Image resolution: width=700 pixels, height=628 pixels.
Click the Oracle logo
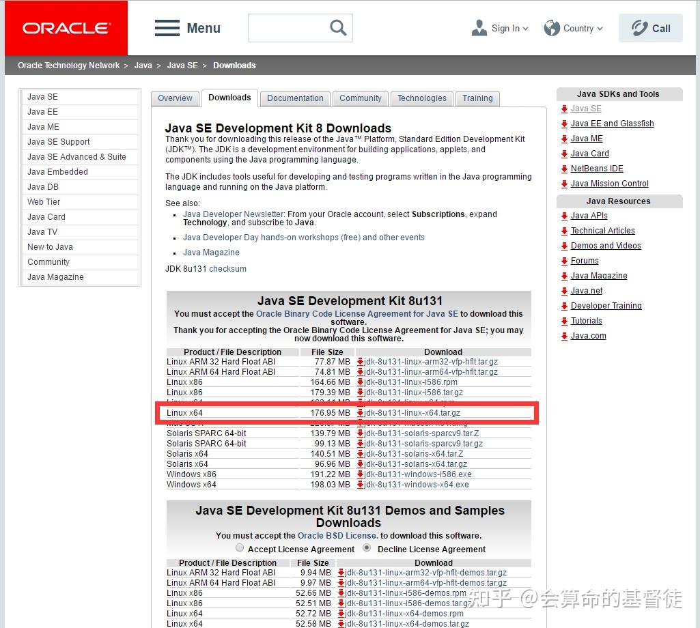coord(66,27)
